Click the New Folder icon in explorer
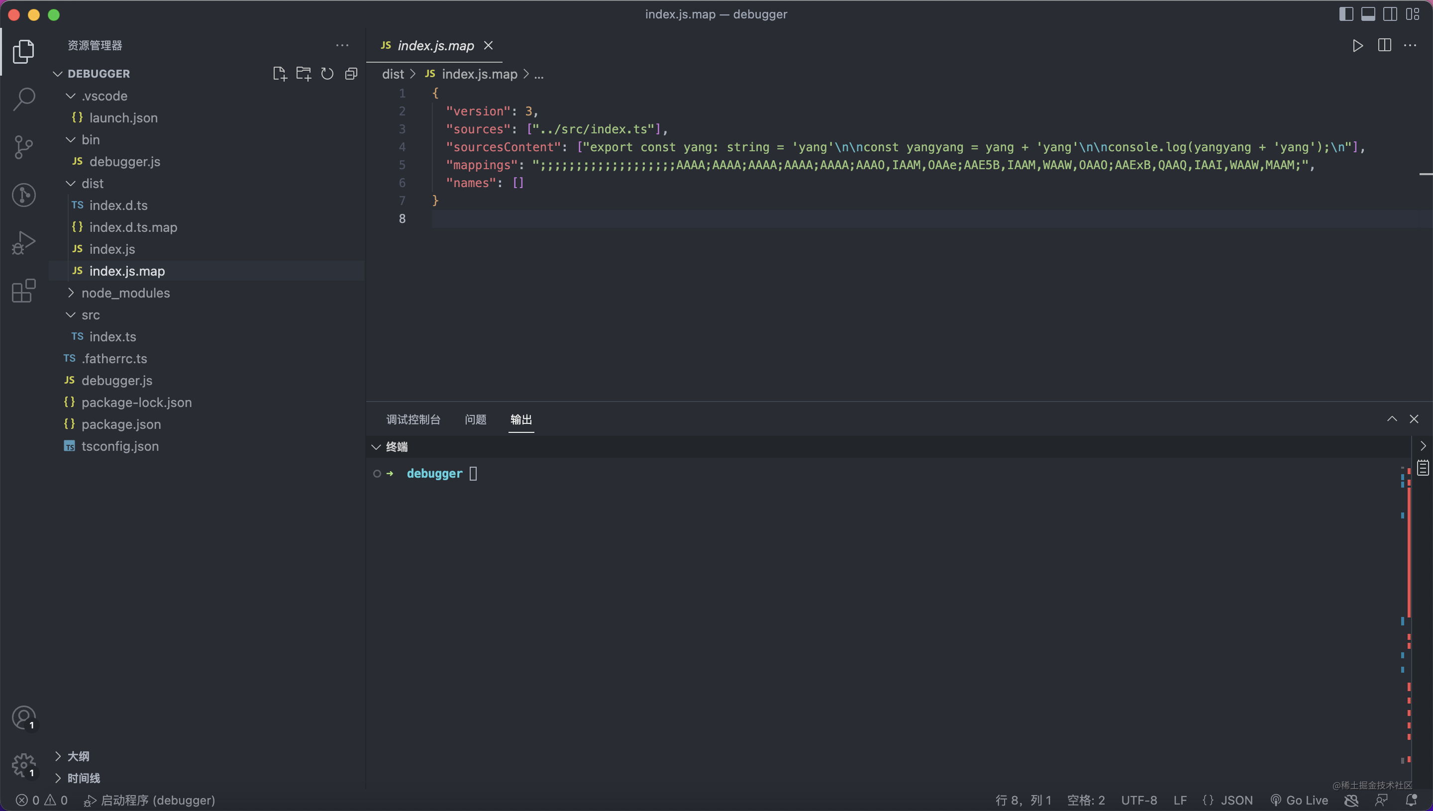 (304, 74)
